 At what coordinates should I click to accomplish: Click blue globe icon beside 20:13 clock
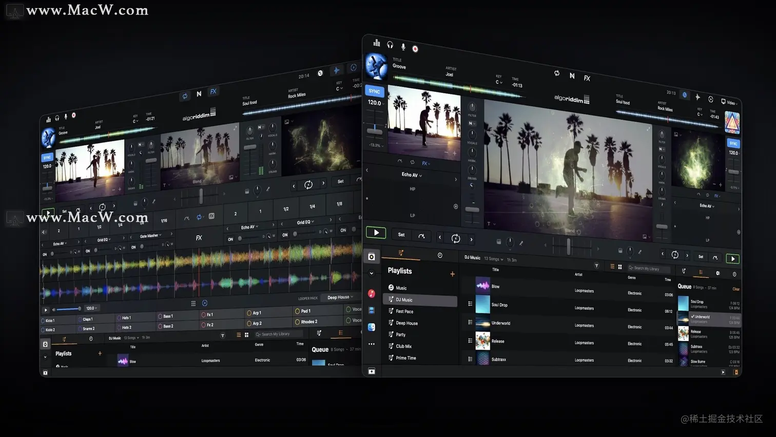684,94
